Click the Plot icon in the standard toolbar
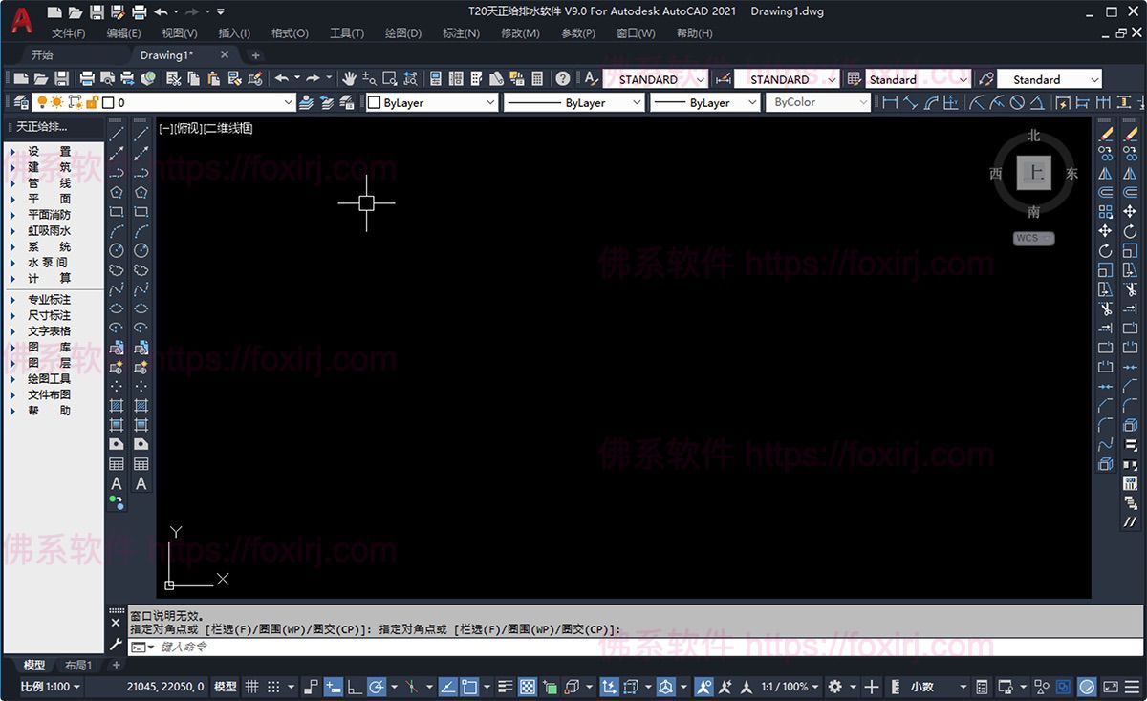Image resolution: width=1147 pixels, height=701 pixels. click(89, 78)
